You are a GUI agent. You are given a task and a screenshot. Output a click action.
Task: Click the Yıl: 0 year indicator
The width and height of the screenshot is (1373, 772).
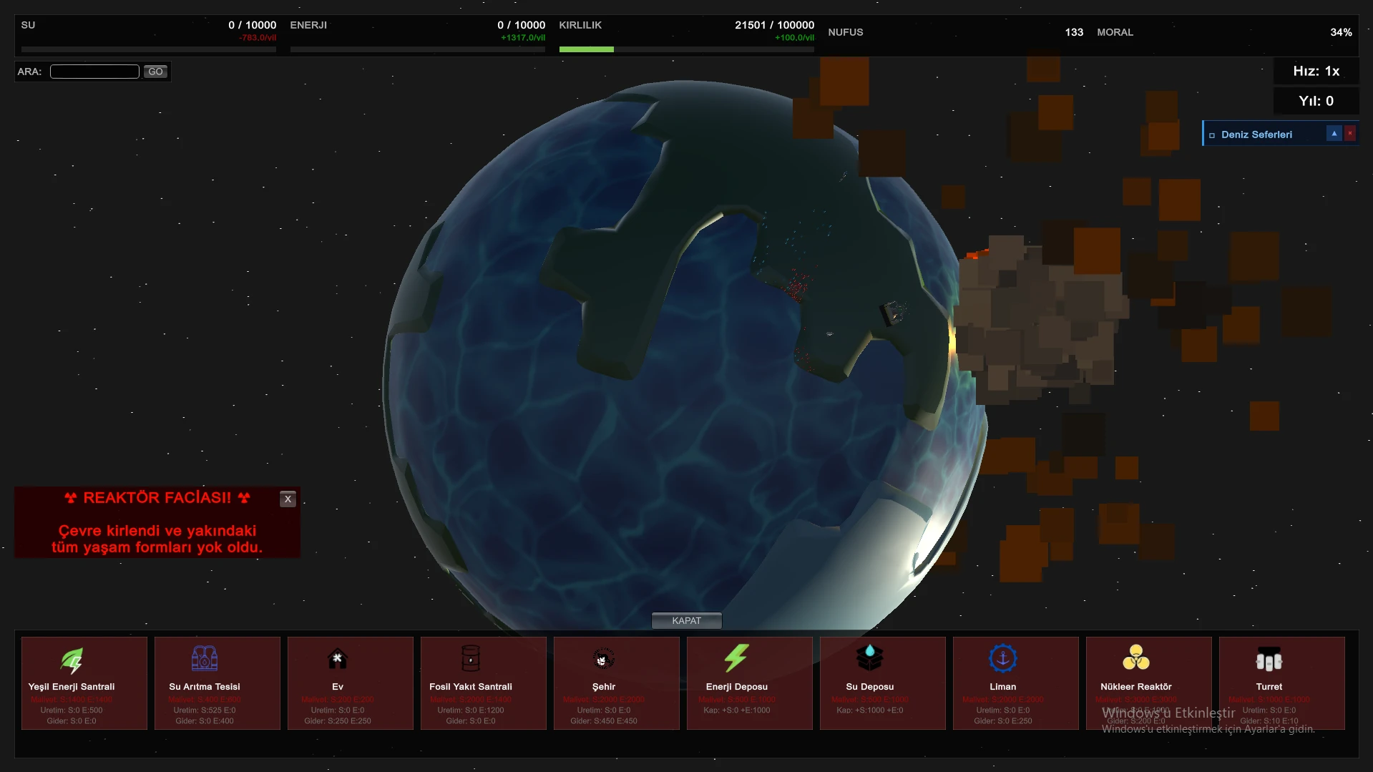1316,101
